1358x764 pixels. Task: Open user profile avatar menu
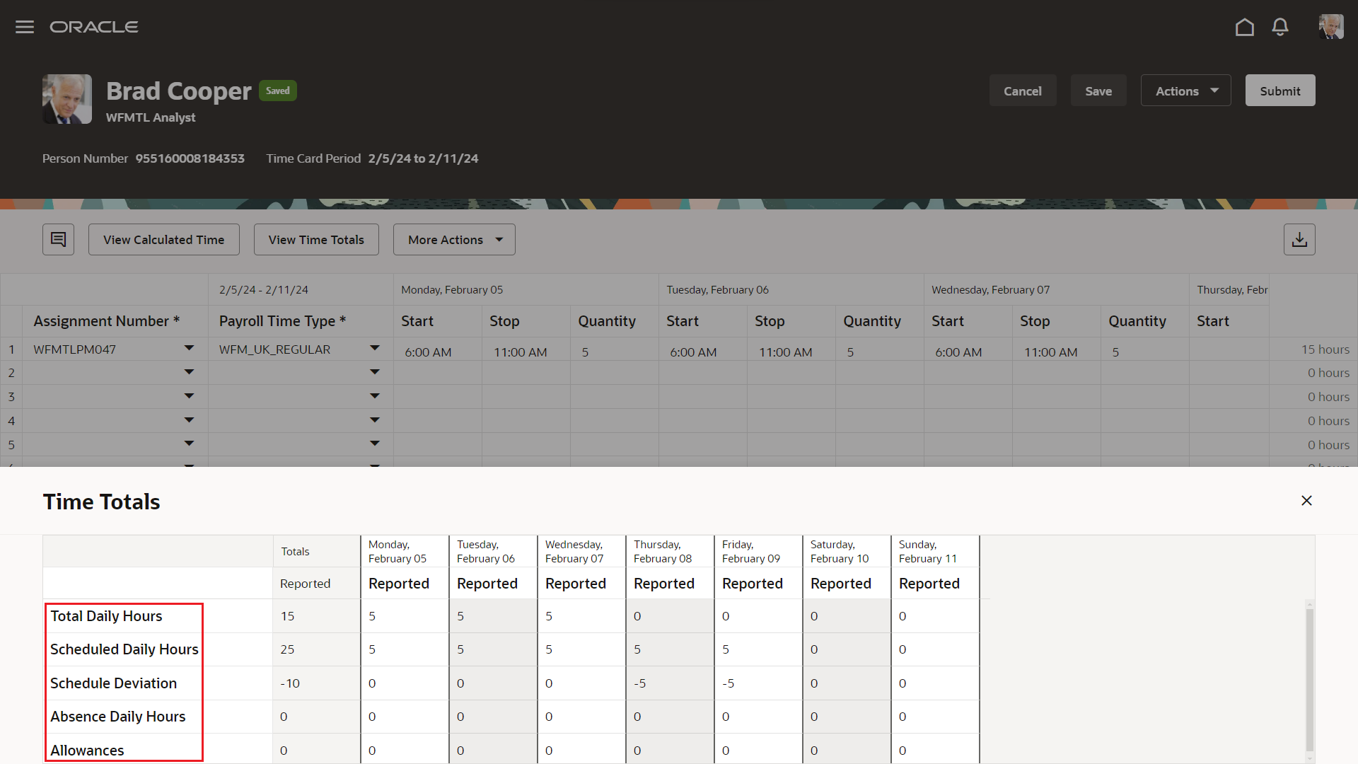coord(1331,27)
